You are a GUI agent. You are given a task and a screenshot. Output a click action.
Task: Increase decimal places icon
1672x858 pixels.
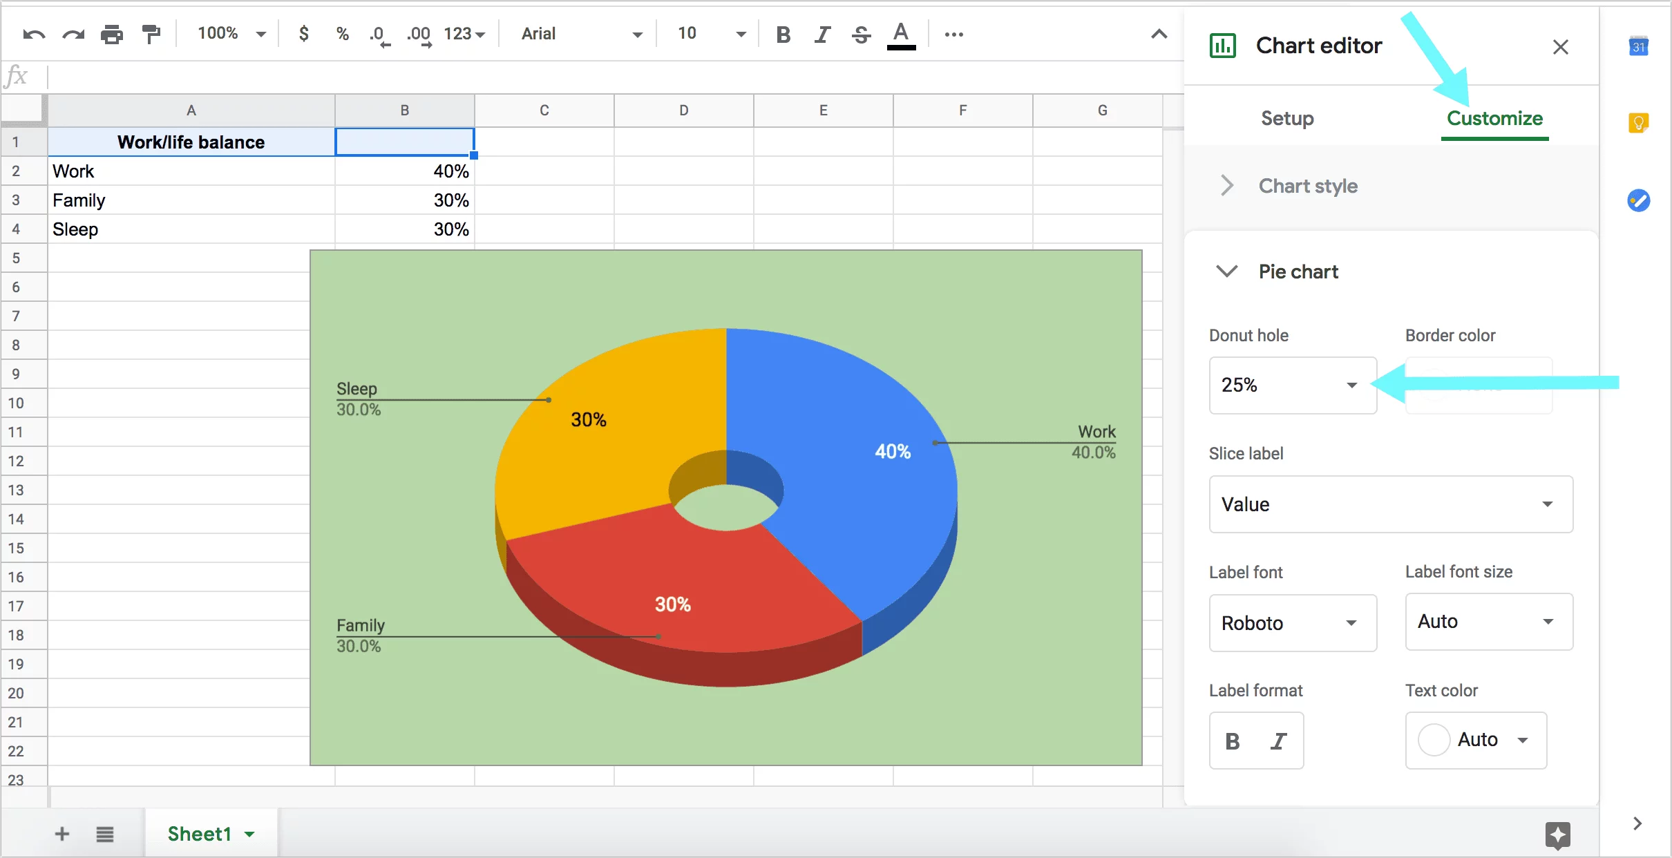point(419,35)
